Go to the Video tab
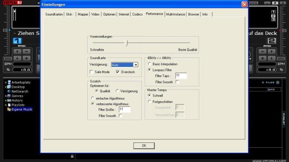This screenshot has height=162, width=289. coord(95,14)
